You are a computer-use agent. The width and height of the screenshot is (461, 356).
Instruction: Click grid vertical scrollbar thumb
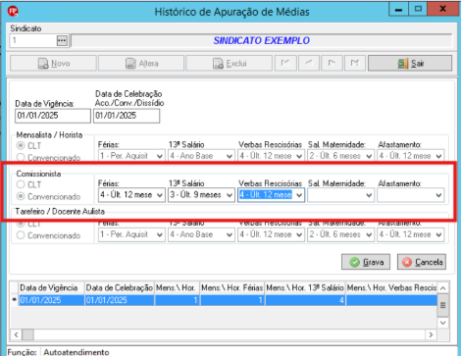pyautogui.click(x=443, y=305)
